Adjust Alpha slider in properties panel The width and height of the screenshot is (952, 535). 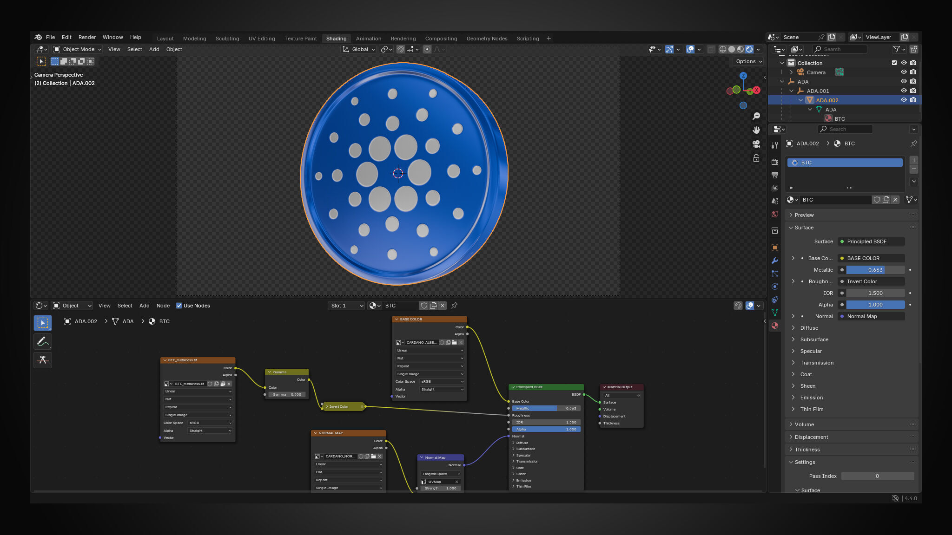click(x=875, y=305)
